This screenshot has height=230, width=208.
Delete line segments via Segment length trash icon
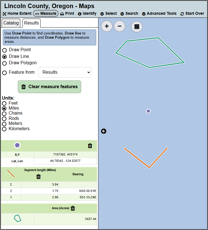pyautogui.click(x=38, y=176)
